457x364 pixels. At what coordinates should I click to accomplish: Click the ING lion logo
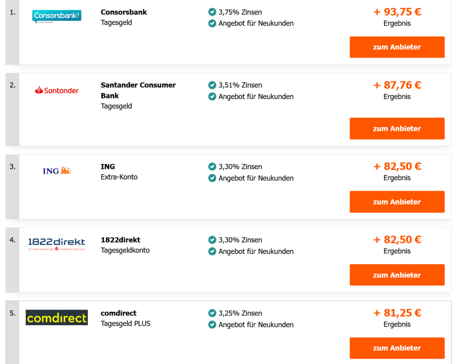[x=57, y=171]
